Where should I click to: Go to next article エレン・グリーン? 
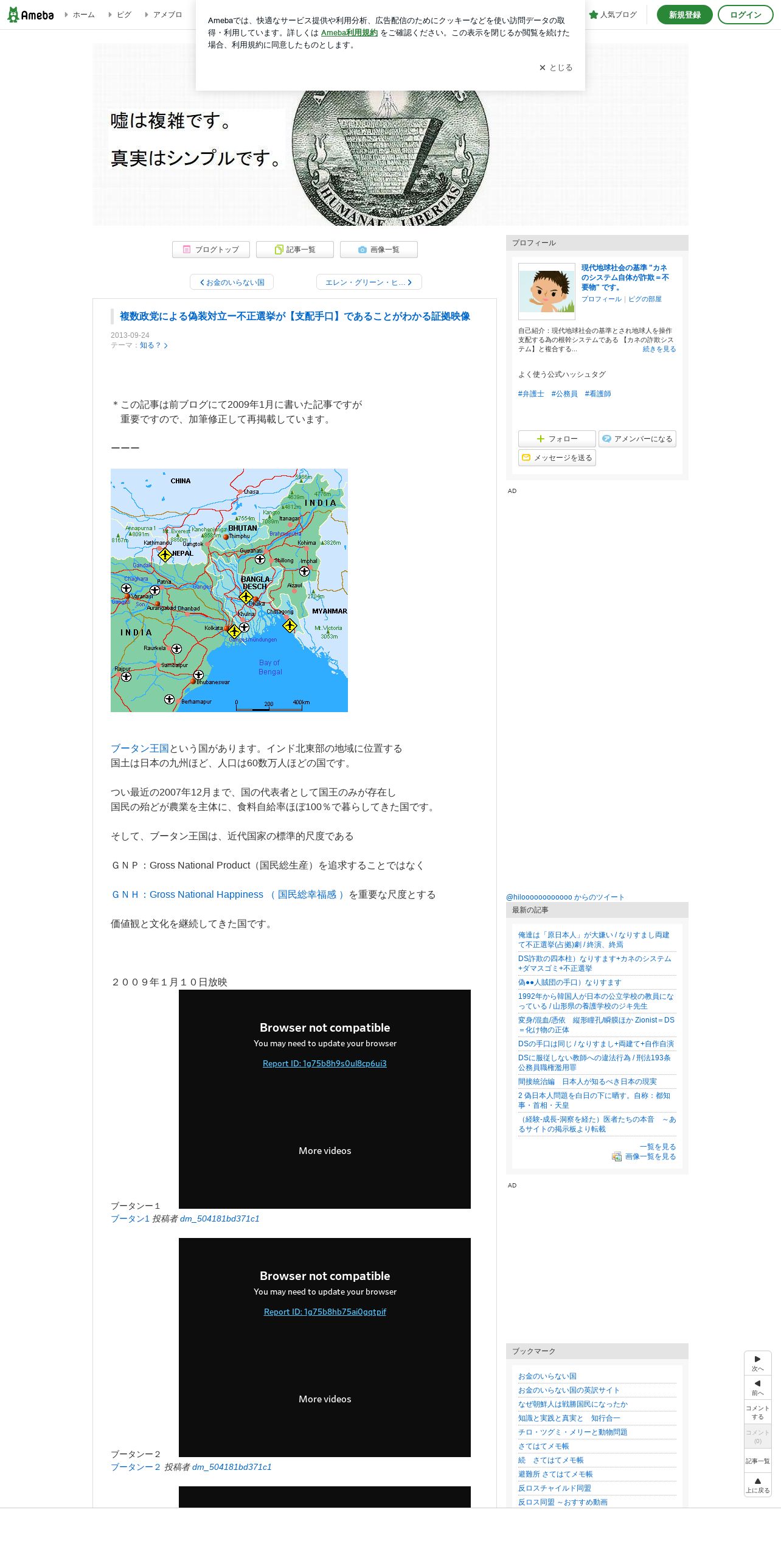pyautogui.click(x=369, y=282)
